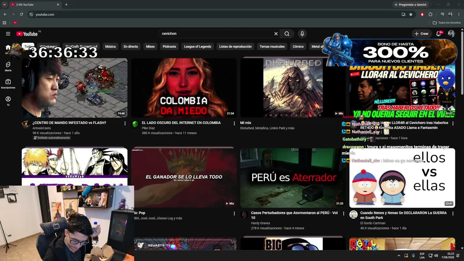Open El Lado Oscuro del Internet en Colombia title

coord(181,123)
